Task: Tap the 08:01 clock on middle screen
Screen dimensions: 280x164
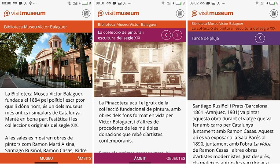Action: [100, 3]
